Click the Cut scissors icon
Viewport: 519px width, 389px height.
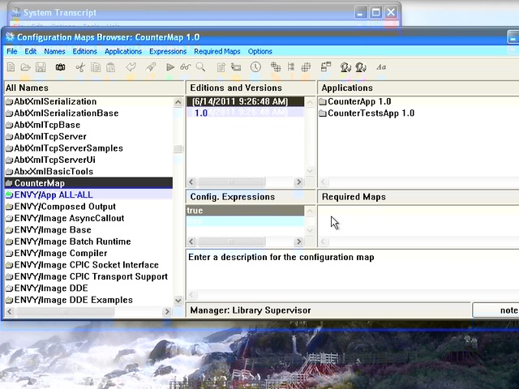click(x=80, y=67)
